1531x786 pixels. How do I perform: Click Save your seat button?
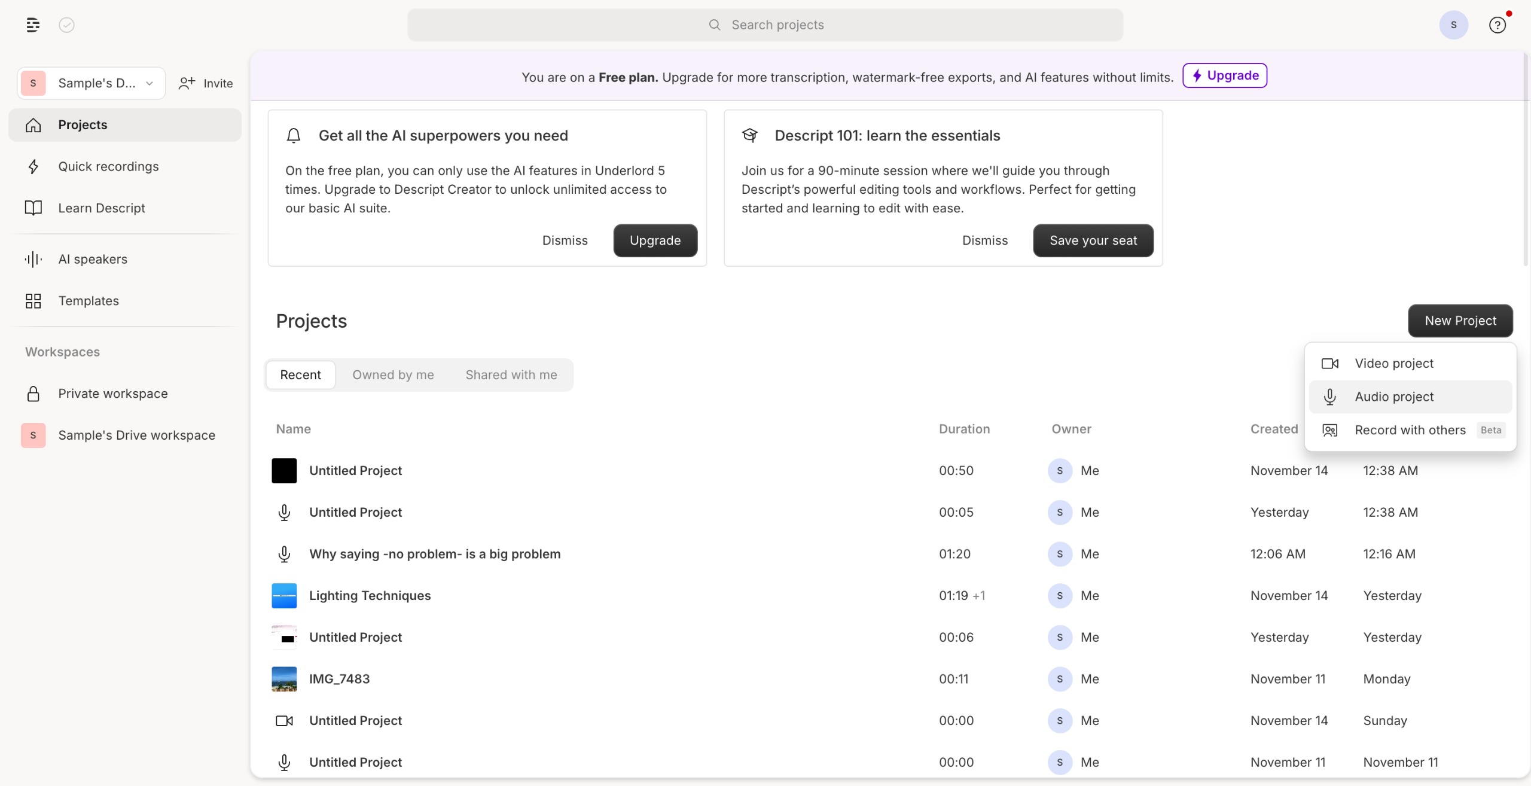coord(1093,240)
